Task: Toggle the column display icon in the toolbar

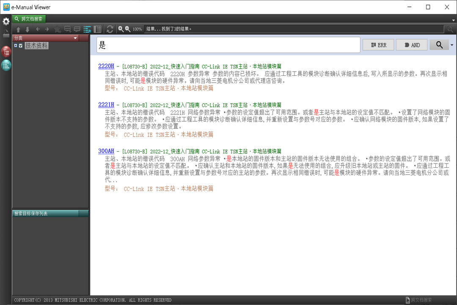Action: pos(97,29)
